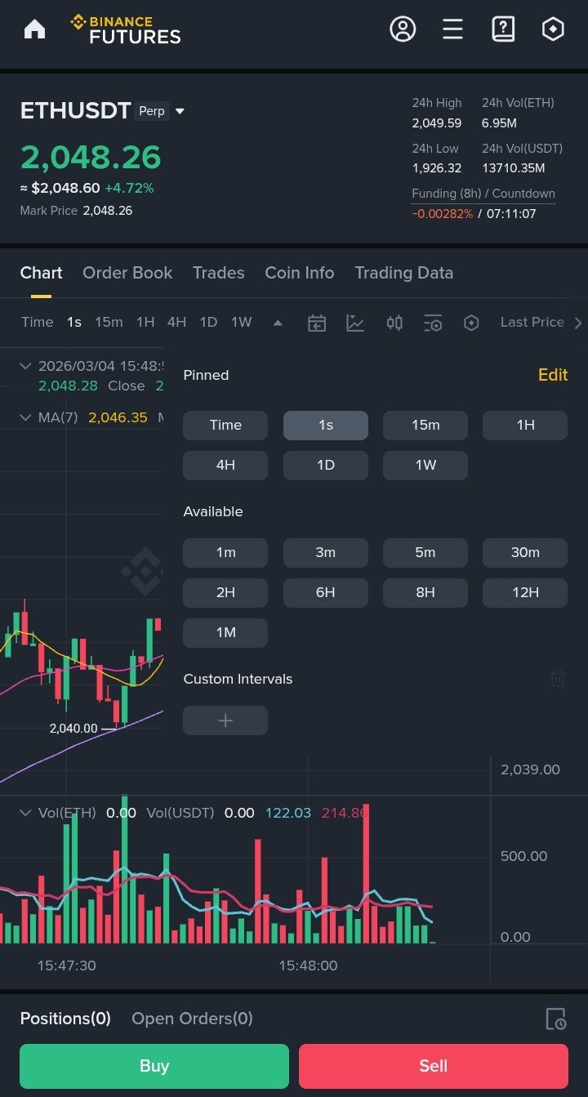Switch to the Order Book tab
Image resolution: width=588 pixels, height=1097 pixels.
click(127, 273)
